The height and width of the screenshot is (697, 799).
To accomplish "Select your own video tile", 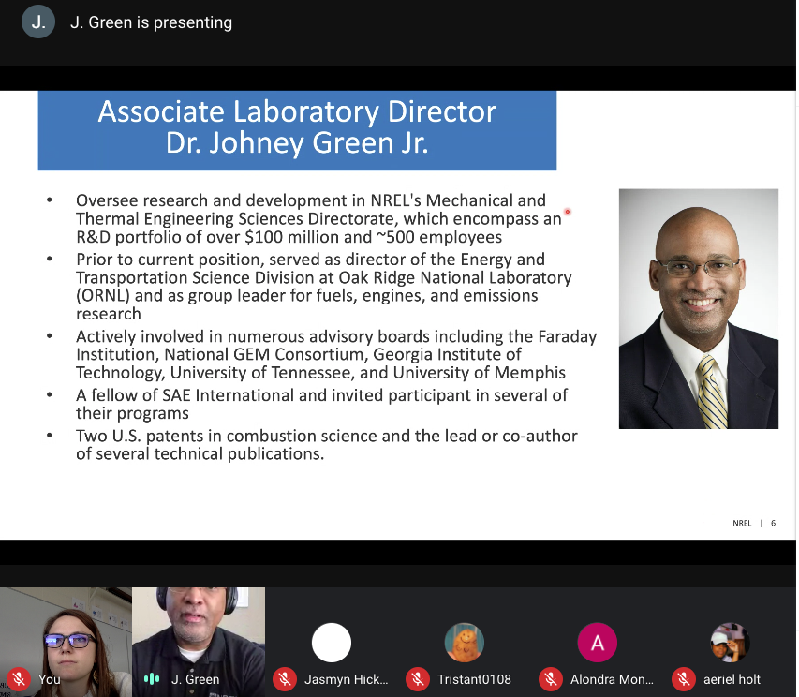I will 66,642.
